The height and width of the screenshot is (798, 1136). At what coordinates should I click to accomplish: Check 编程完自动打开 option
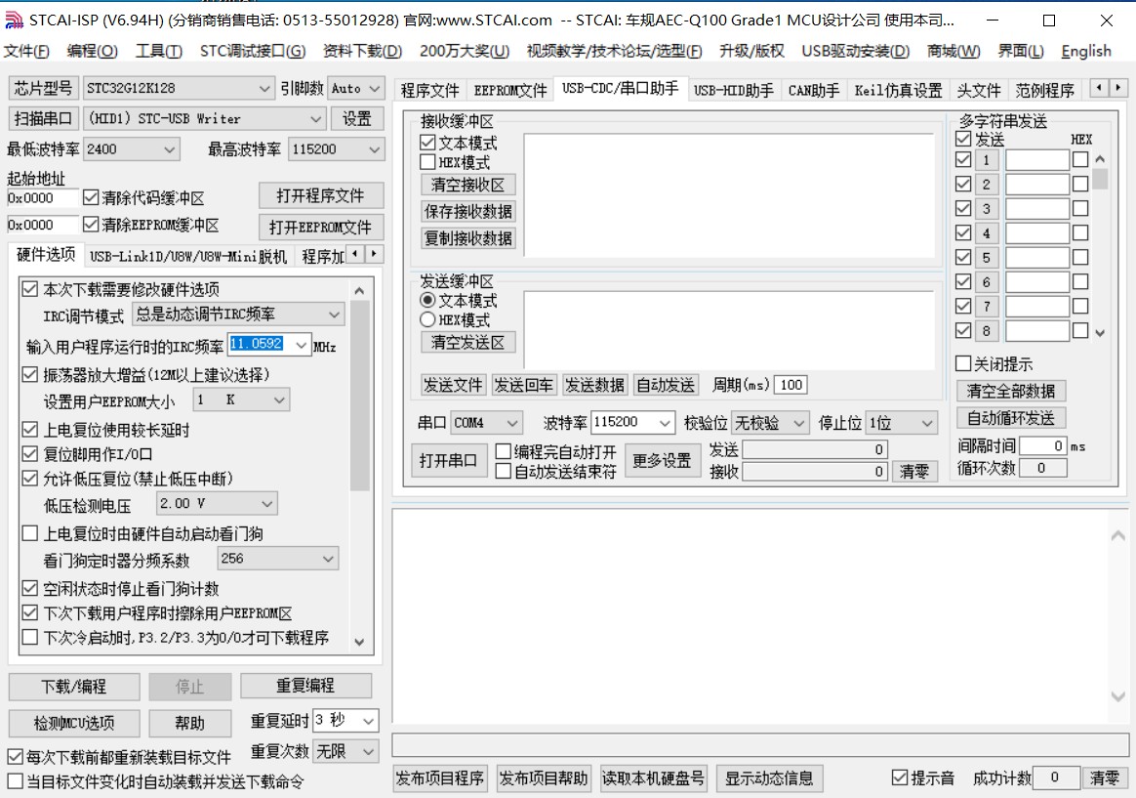(503, 451)
